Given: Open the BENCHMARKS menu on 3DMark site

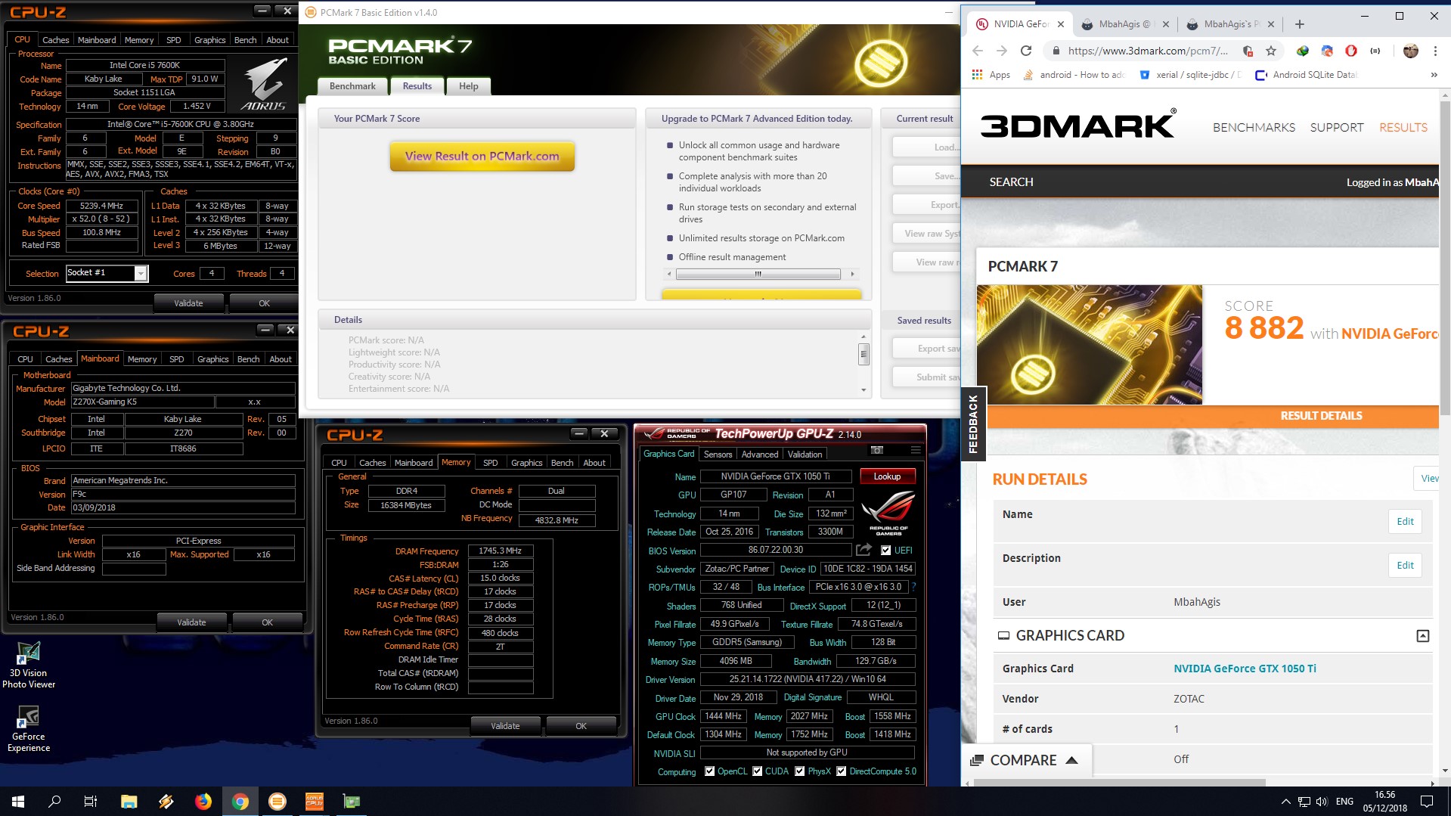Looking at the screenshot, I should [x=1254, y=128].
